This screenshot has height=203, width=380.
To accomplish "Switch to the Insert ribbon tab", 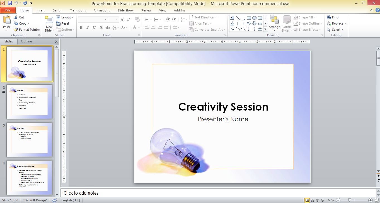I will click(40, 10).
